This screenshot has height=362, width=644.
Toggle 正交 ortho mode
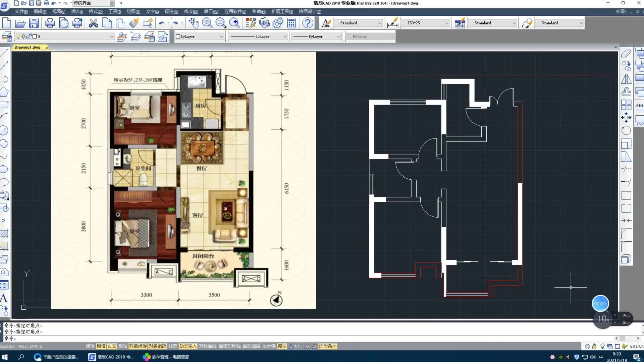[112, 346]
